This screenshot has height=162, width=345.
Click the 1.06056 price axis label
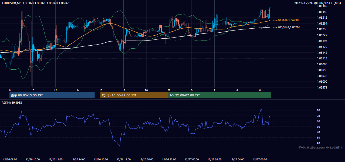click(322, 70)
